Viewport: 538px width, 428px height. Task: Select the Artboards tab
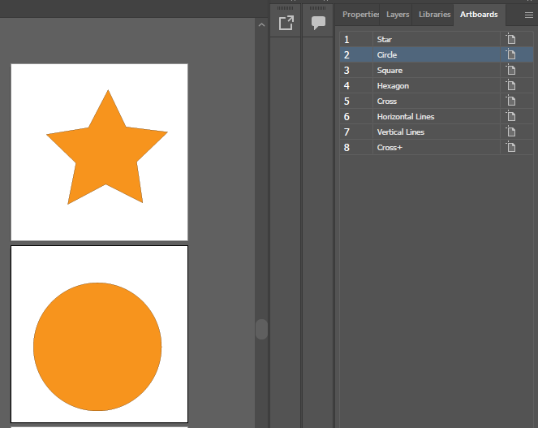pos(479,15)
